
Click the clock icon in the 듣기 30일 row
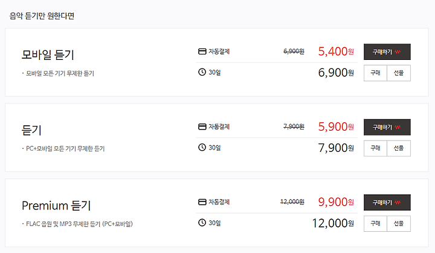coord(202,147)
